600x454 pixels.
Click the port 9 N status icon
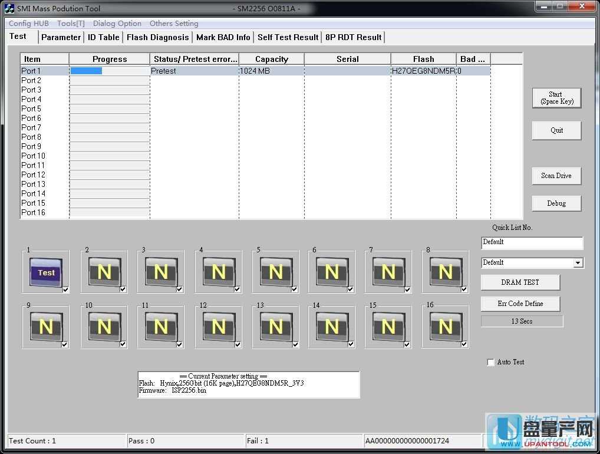(x=45, y=327)
